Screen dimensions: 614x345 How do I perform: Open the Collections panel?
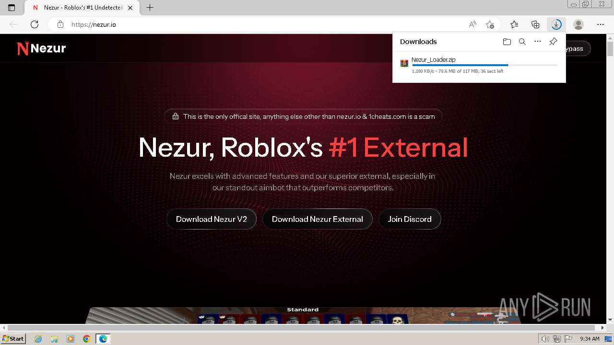535,24
